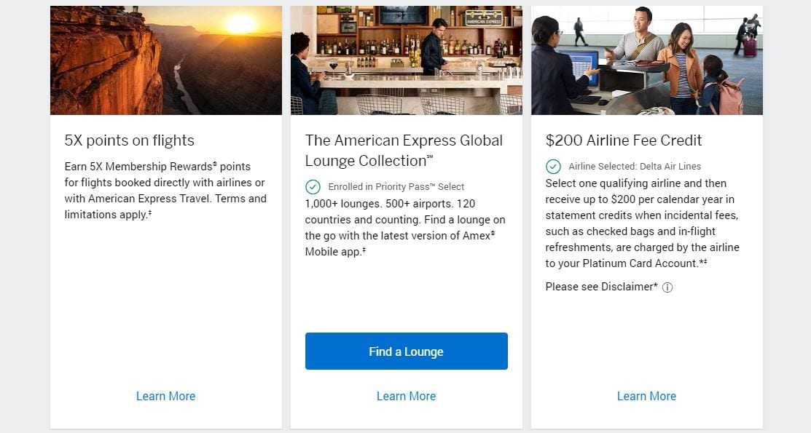The height and width of the screenshot is (433, 811).
Task: Select the canyon sunset image
Action: tap(166, 60)
